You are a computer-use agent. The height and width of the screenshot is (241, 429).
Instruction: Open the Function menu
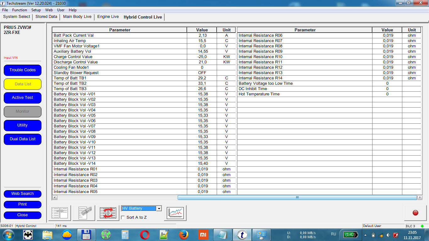[19, 10]
